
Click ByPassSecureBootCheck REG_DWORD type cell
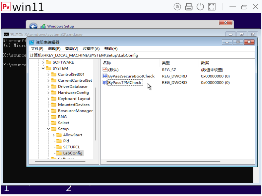click(174, 76)
